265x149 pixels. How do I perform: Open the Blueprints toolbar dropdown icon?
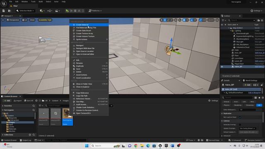click(50, 11)
